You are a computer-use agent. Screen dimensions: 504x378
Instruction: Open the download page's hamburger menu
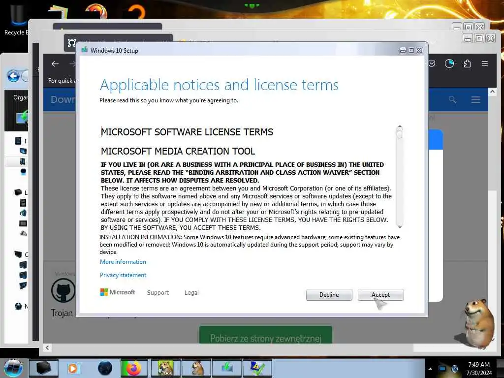click(x=476, y=99)
